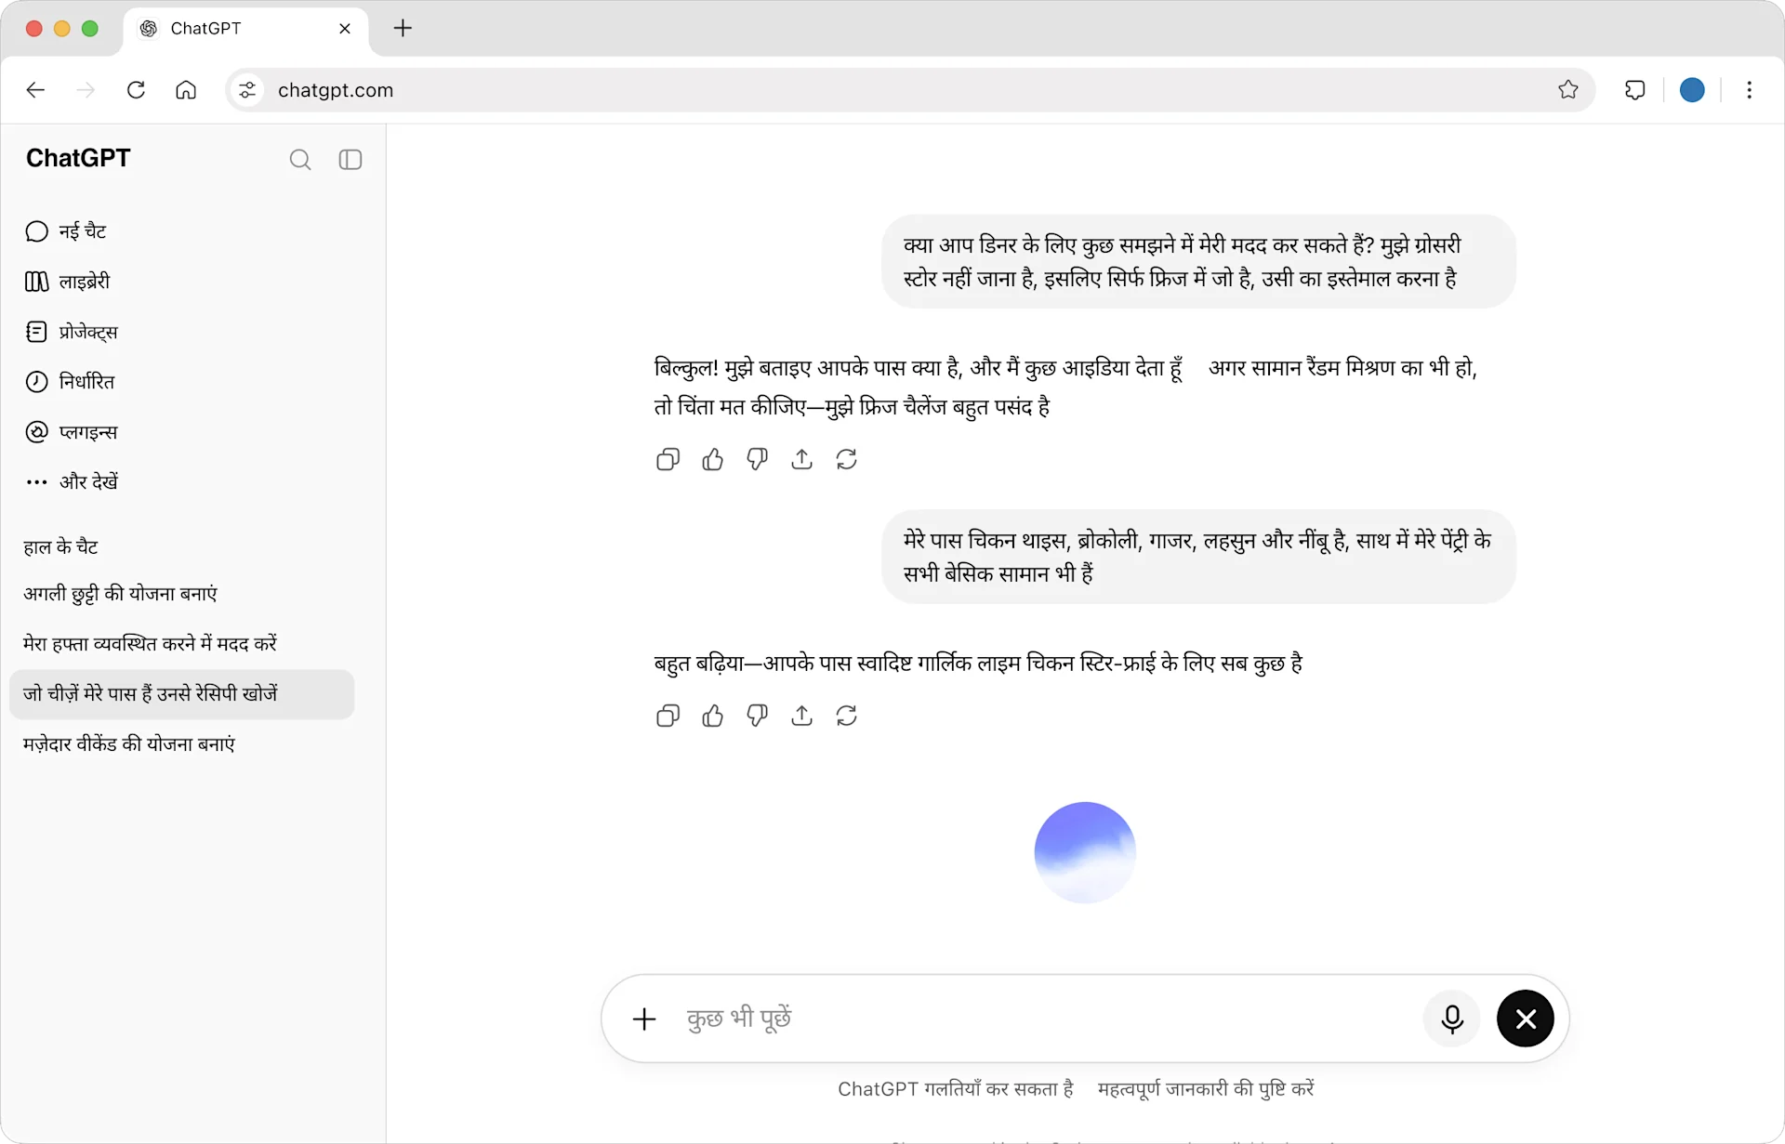Open the browser extensions puzzle icon
This screenshot has width=1785, height=1144.
(x=1634, y=90)
